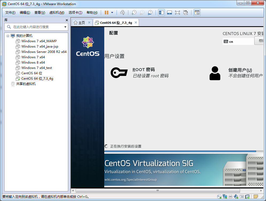Click the CentOS Virtualization SIG banner
This screenshot has width=266, height=201.
tap(184, 170)
